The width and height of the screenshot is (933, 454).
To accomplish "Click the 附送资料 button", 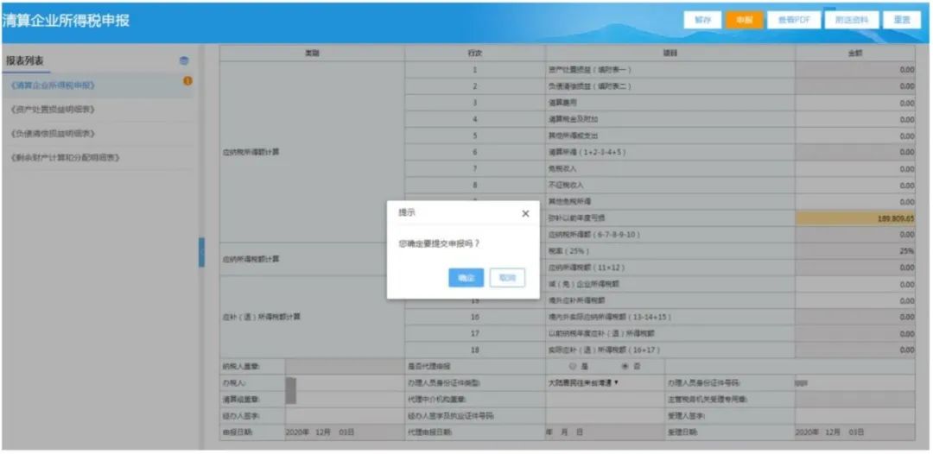I will [x=850, y=20].
